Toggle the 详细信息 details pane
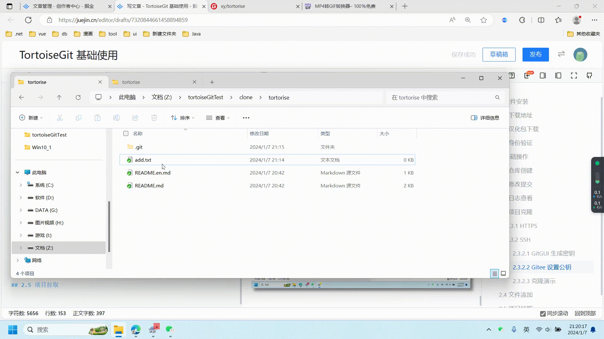Viewport: 604px width, 339px height. 485,118
